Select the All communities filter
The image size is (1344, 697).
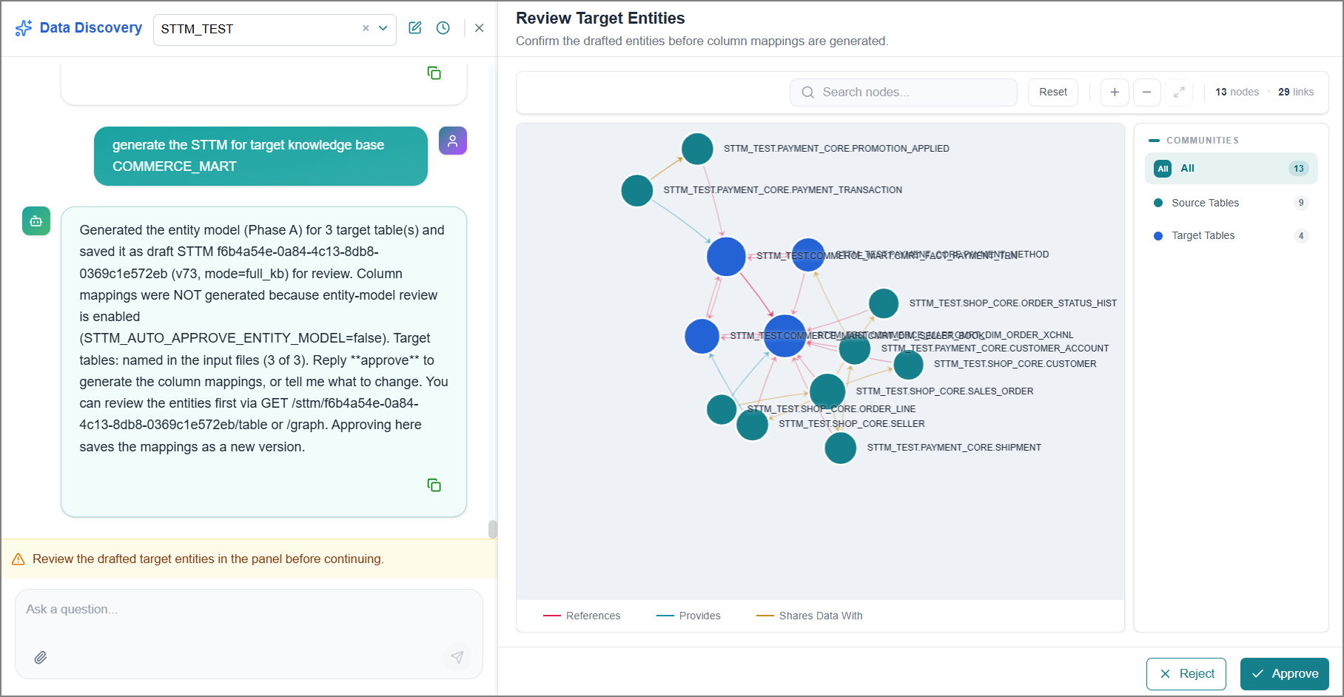1232,169
